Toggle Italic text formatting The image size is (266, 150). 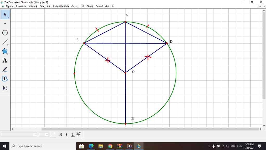(x=66, y=135)
